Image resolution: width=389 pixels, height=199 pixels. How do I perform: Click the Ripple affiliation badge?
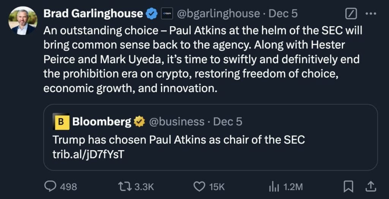(x=167, y=14)
